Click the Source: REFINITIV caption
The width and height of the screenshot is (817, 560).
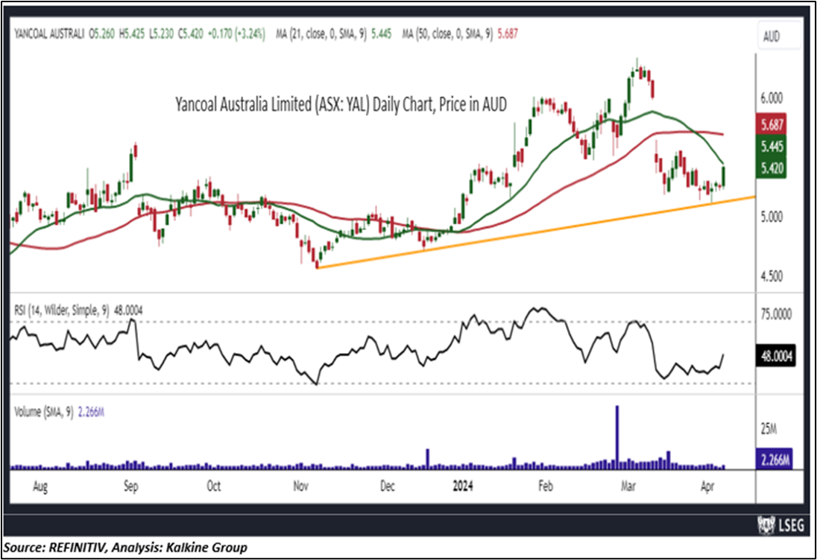[125, 547]
